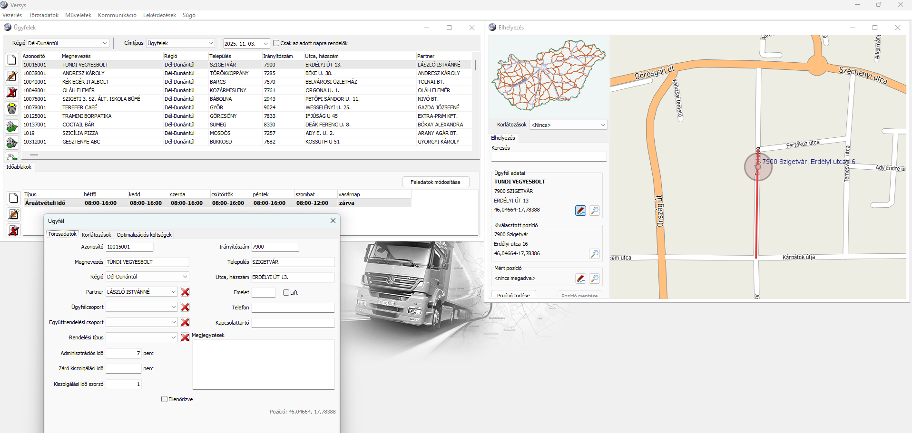Clear Ügyfélcsoport with its red X icon
The image size is (912, 433).
[x=185, y=307]
